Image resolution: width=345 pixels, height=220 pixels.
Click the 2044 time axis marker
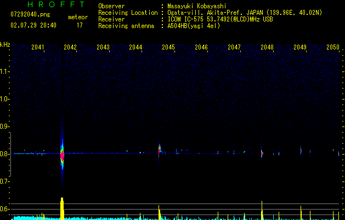pos(136,47)
